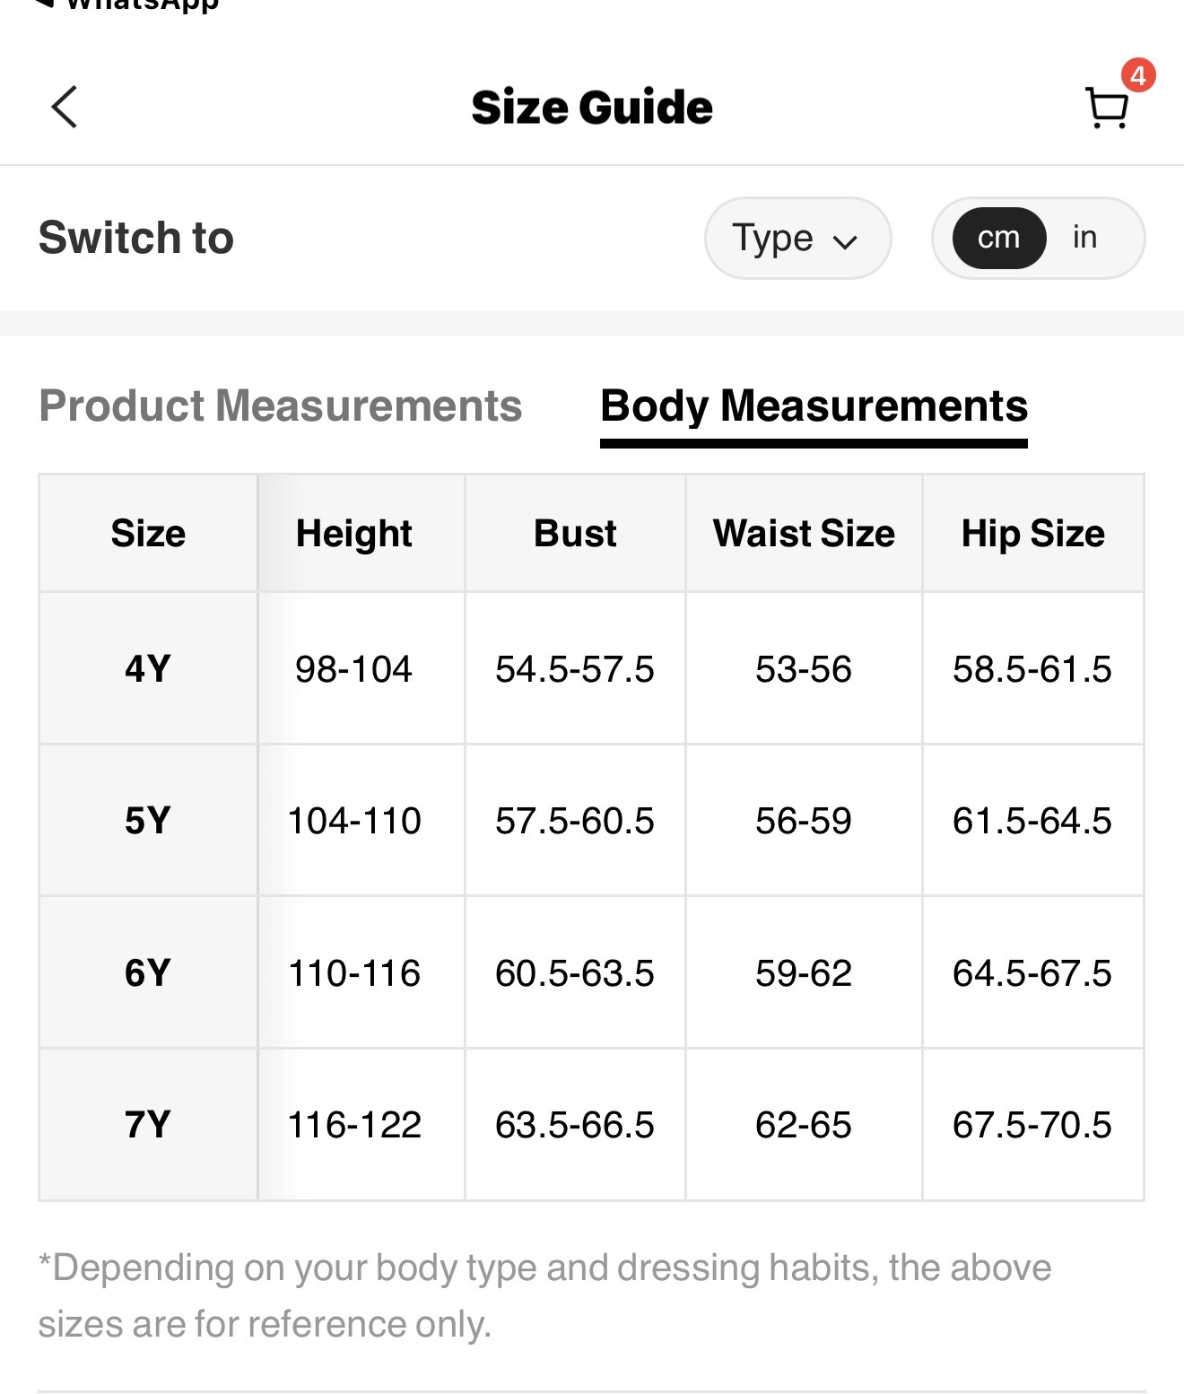Select cm unit option

tap(998, 238)
